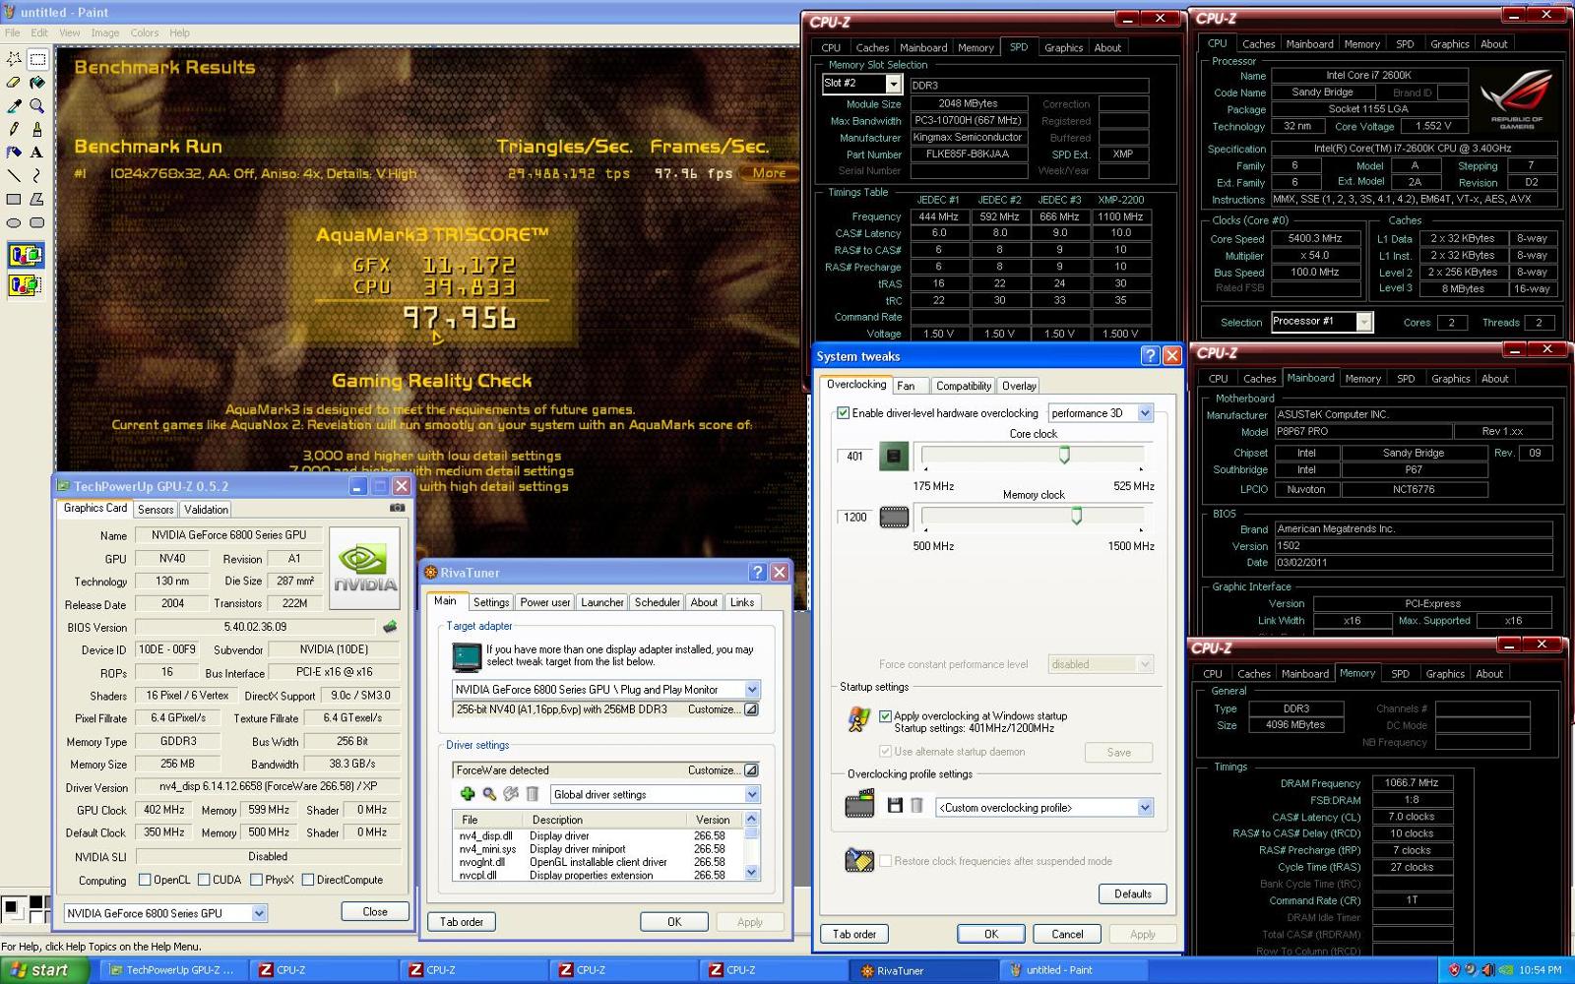
Task: Adjust the Memory clock slider thumb
Action: tap(1077, 516)
